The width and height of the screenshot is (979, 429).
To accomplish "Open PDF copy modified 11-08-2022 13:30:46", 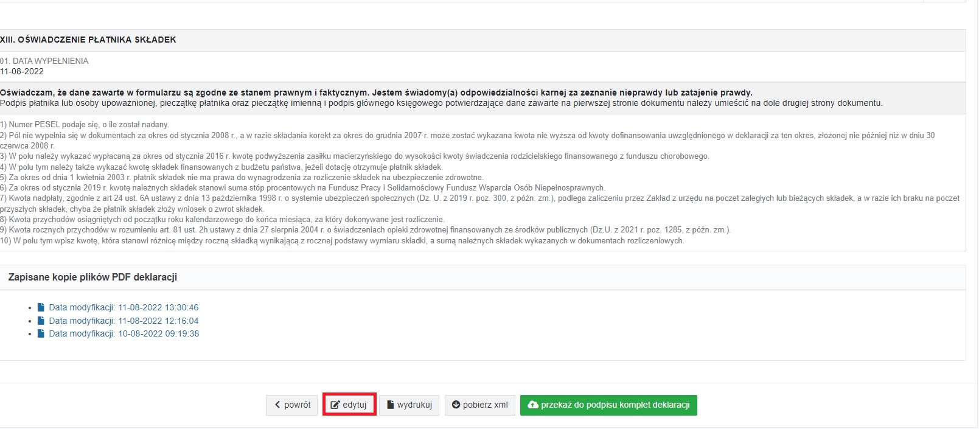I will click(124, 307).
